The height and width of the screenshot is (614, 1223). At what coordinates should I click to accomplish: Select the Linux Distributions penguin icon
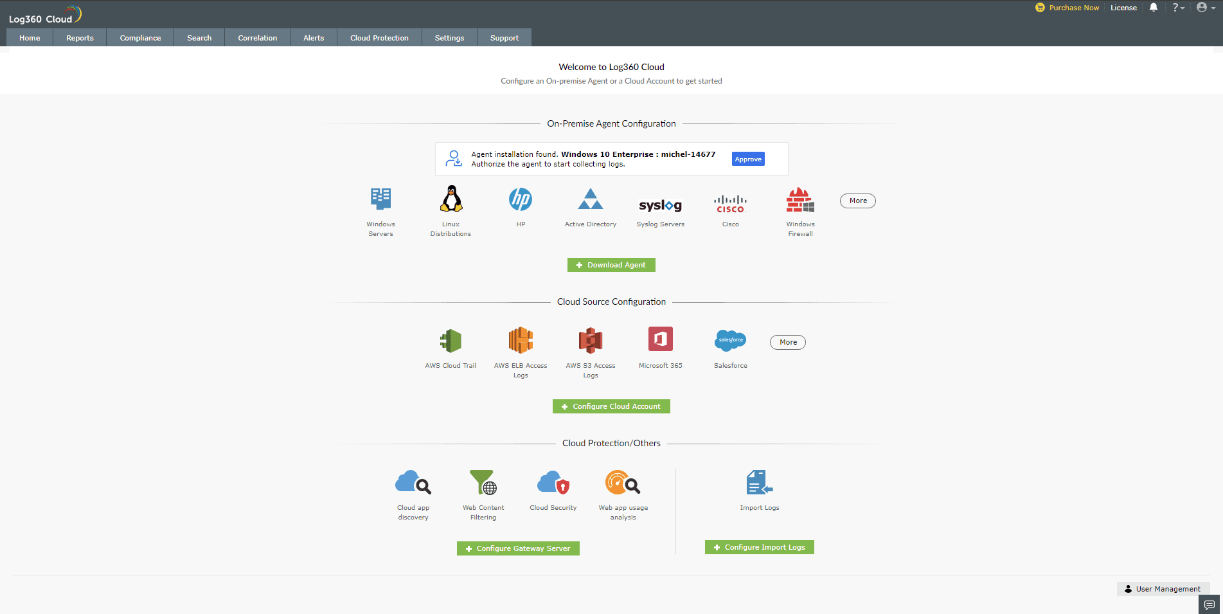(x=451, y=199)
